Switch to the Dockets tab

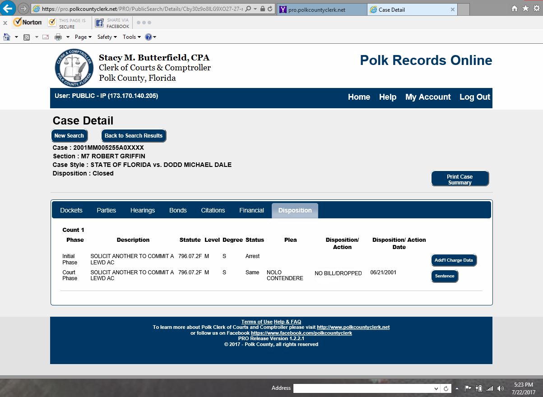pos(71,210)
